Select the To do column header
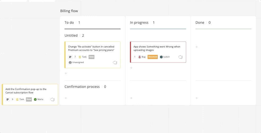 69,23
